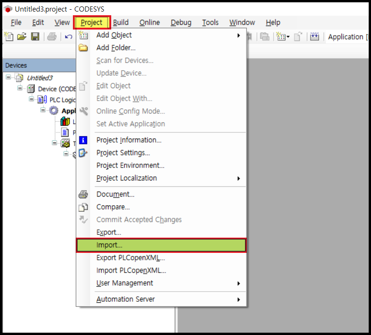Screen dimensions: 371x335
Task: Click the Add Object menu icon
Action: click(83, 35)
